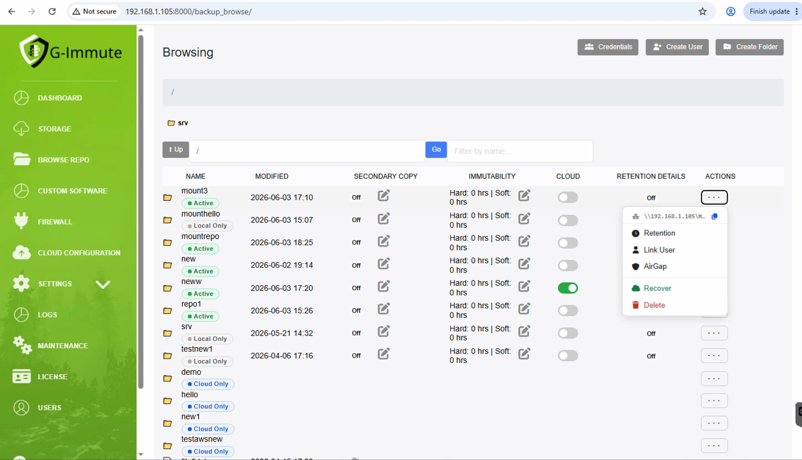
Task: Edit secondary copy for repo1
Action: coord(383,309)
